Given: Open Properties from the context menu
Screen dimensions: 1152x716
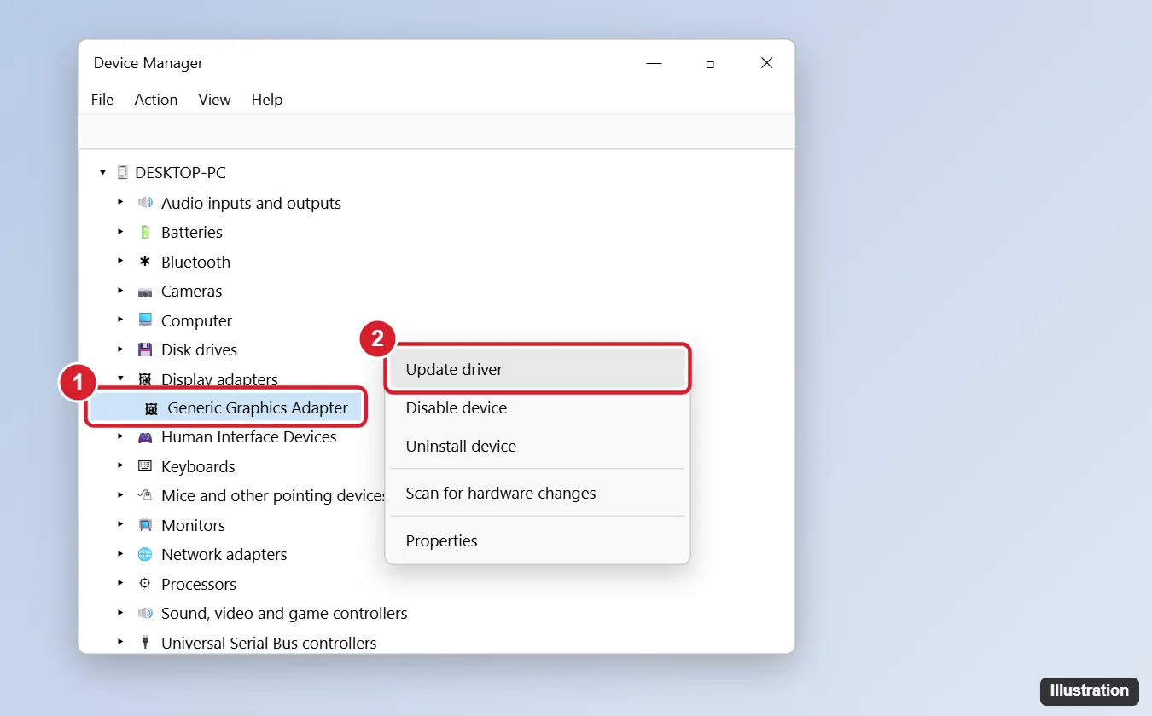Looking at the screenshot, I should pos(538,540).
